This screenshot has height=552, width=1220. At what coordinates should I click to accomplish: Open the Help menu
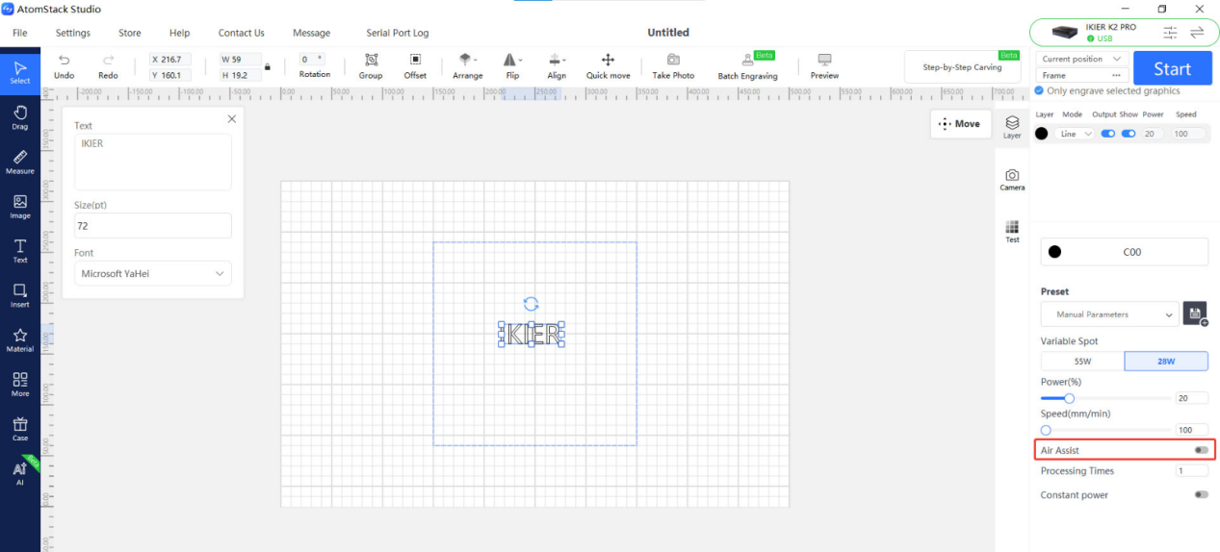pos(180,33)
